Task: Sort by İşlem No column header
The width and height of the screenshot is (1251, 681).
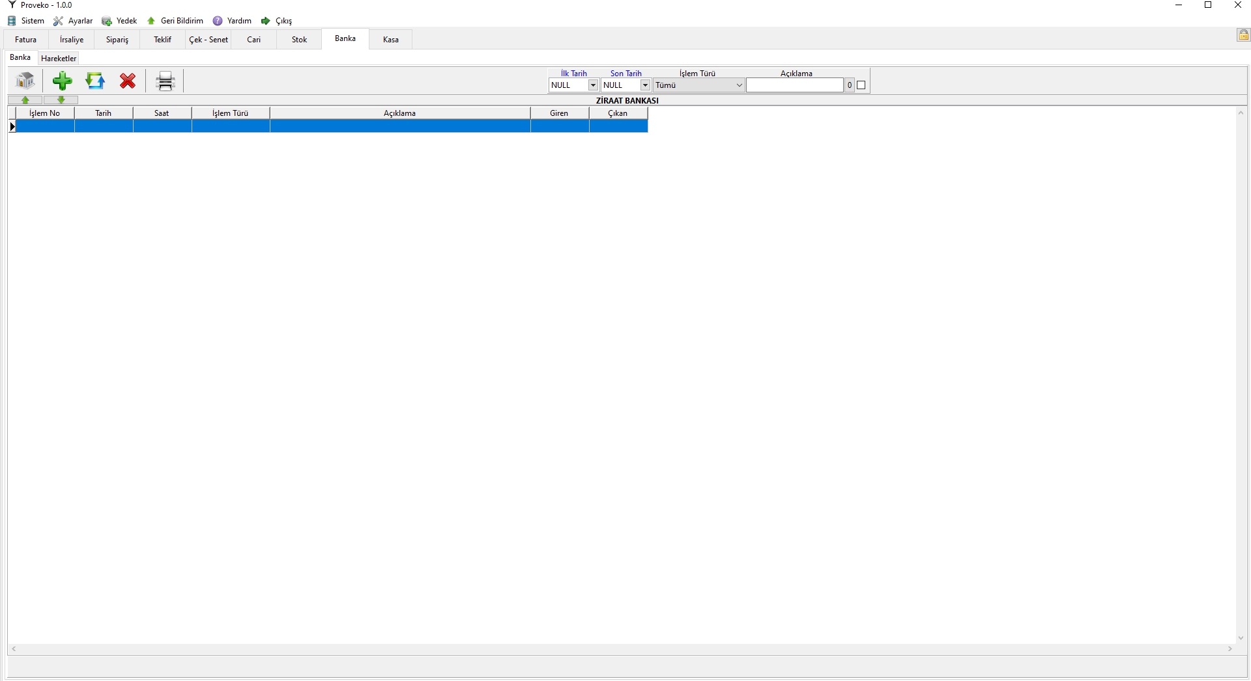Action: click(45, 113)
